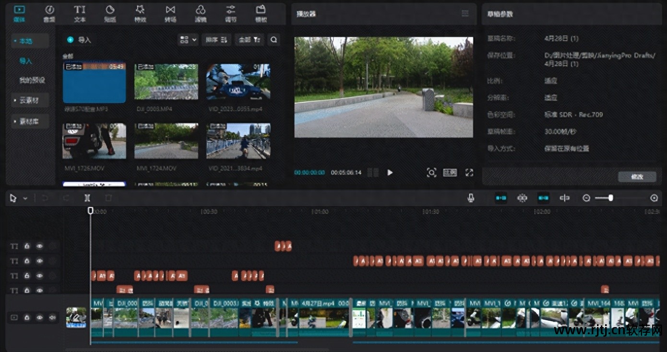Switch to the 特效 (Effects) tab

[140, 13]
